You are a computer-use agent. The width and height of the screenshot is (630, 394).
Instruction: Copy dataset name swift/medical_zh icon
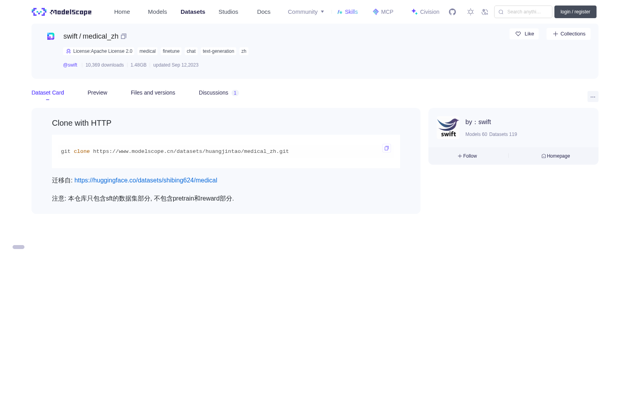point(124,36)
